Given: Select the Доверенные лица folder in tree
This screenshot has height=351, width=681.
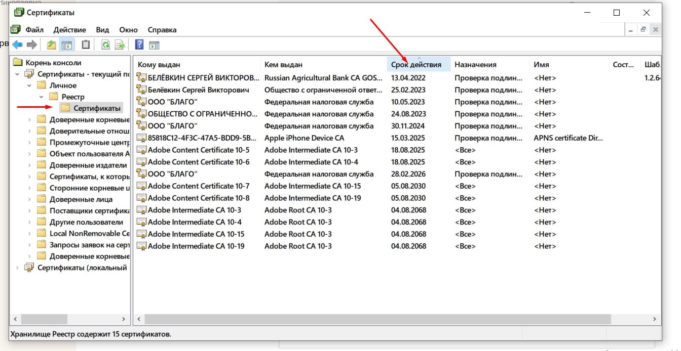Looking at the screenshot, I should click(x=81, y=199).
